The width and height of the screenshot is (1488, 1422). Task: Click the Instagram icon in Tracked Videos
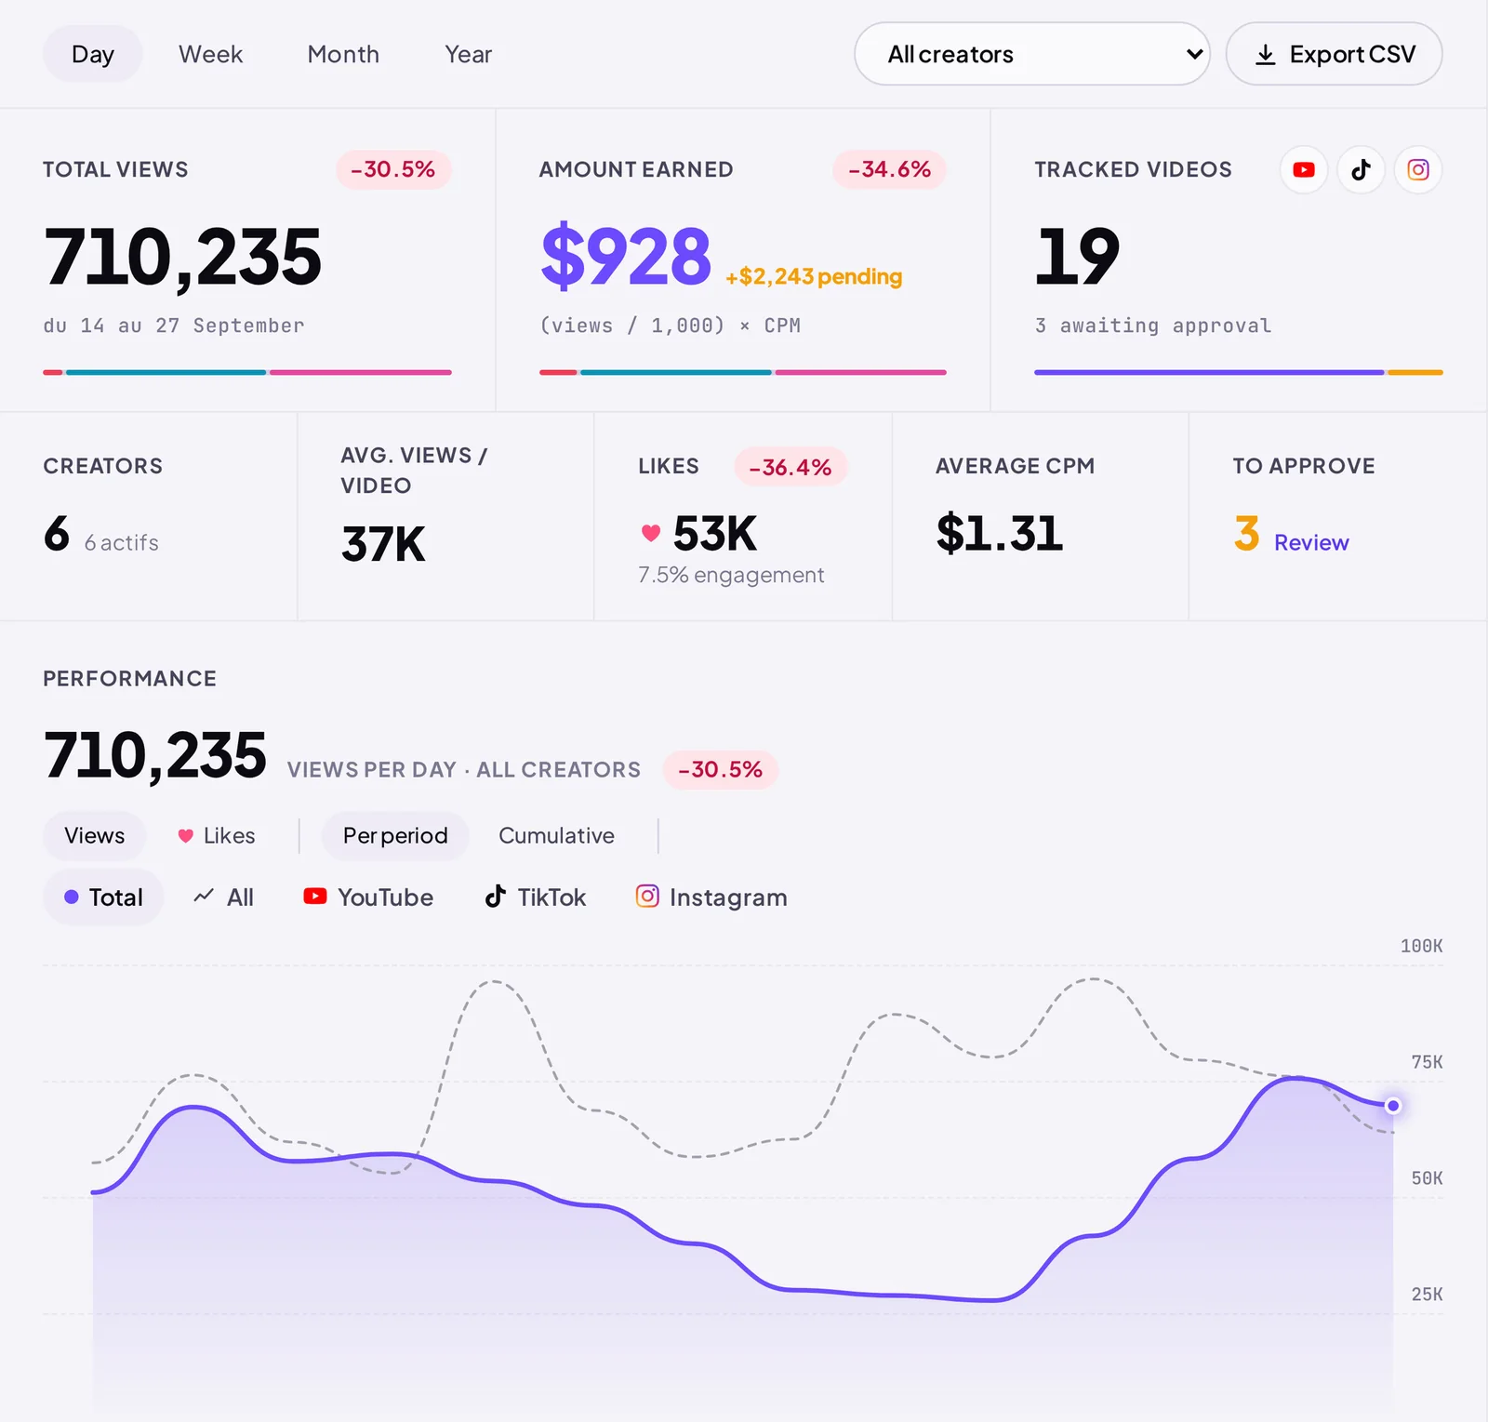tap(1418, 170)
